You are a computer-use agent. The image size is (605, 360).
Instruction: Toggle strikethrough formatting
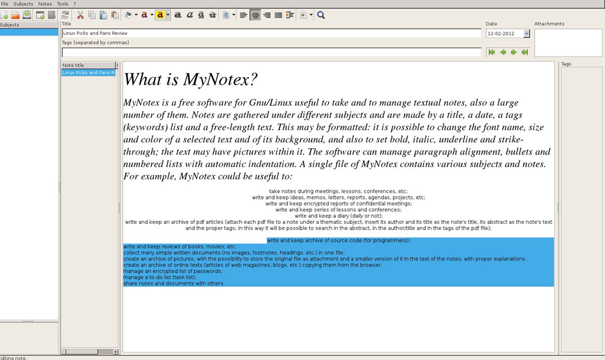tap(213, 15)
